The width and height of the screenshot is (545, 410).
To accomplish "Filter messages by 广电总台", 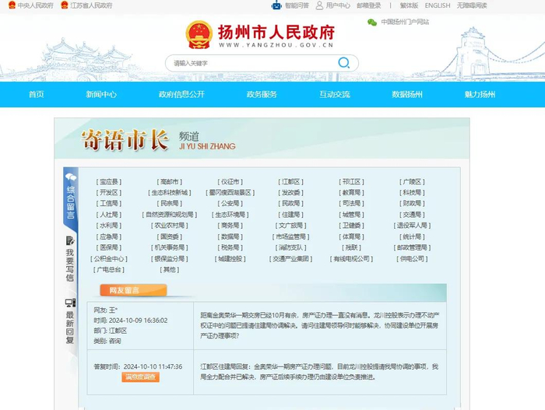I will click(x=109, y=270).
